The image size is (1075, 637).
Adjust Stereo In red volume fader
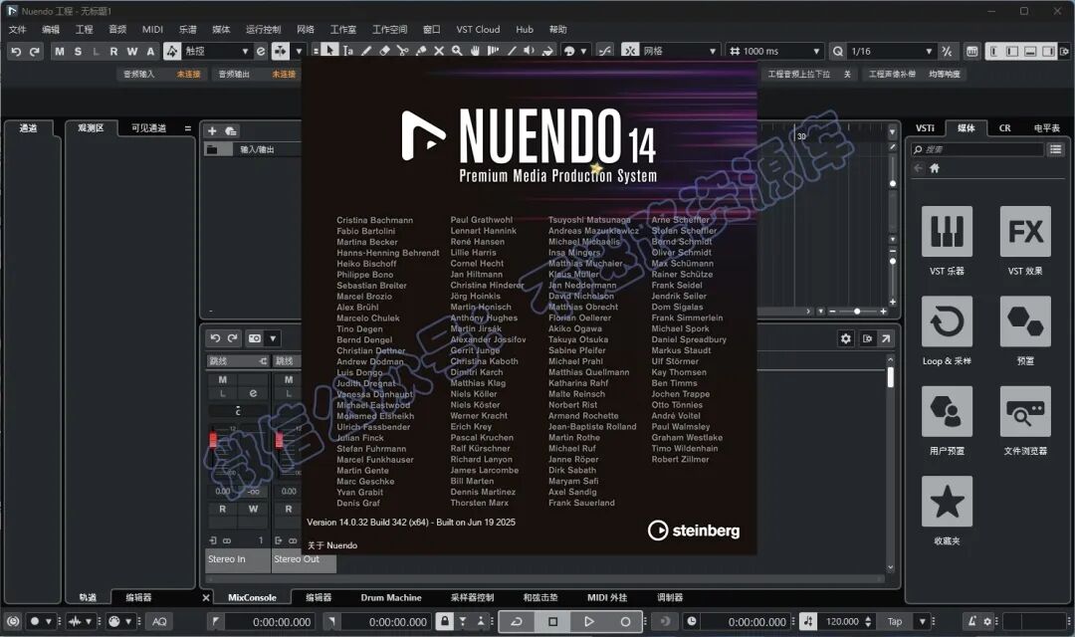tap(213, 438)
